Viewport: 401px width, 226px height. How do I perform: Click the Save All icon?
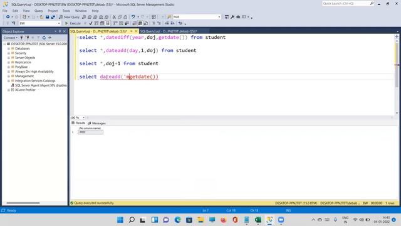53,17
